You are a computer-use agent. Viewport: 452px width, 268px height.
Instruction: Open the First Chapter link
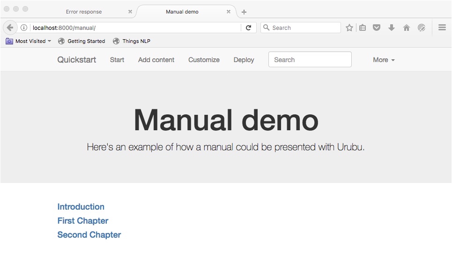click(83, 220)
